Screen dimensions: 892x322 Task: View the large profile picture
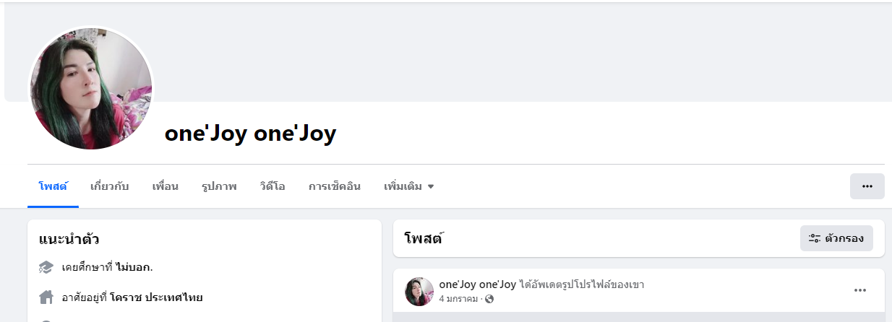point(91,89)
